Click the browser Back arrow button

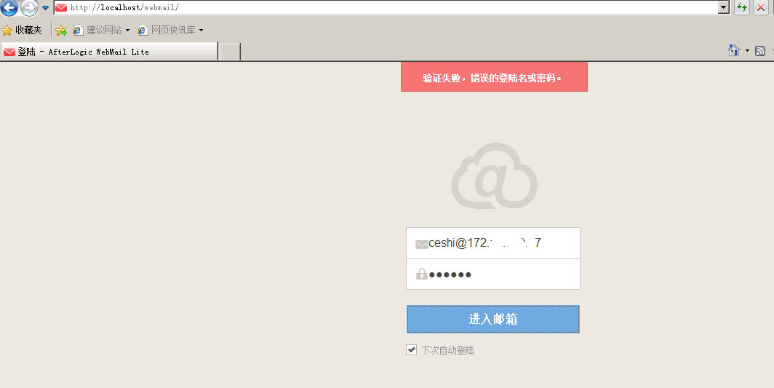(x=9, y=7)
